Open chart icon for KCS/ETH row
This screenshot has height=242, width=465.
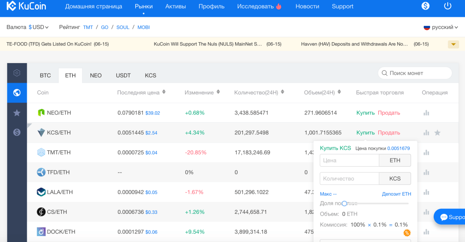[426, 133]
